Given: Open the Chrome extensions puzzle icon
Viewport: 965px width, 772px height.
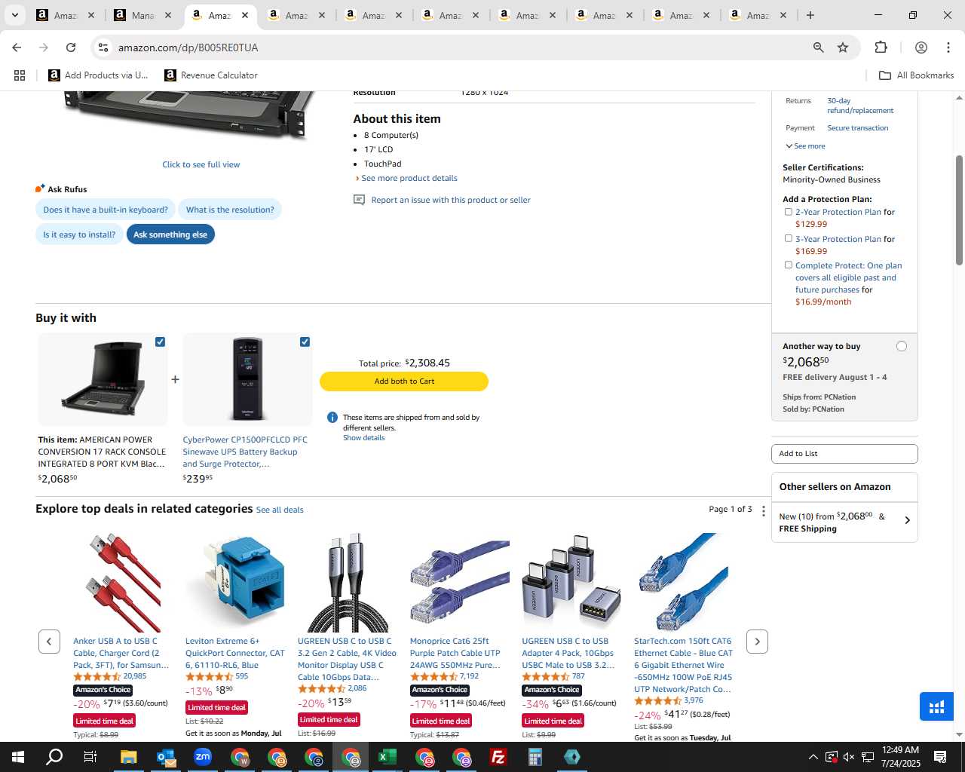Looking at the screenshot, I should tap(881, 47).
